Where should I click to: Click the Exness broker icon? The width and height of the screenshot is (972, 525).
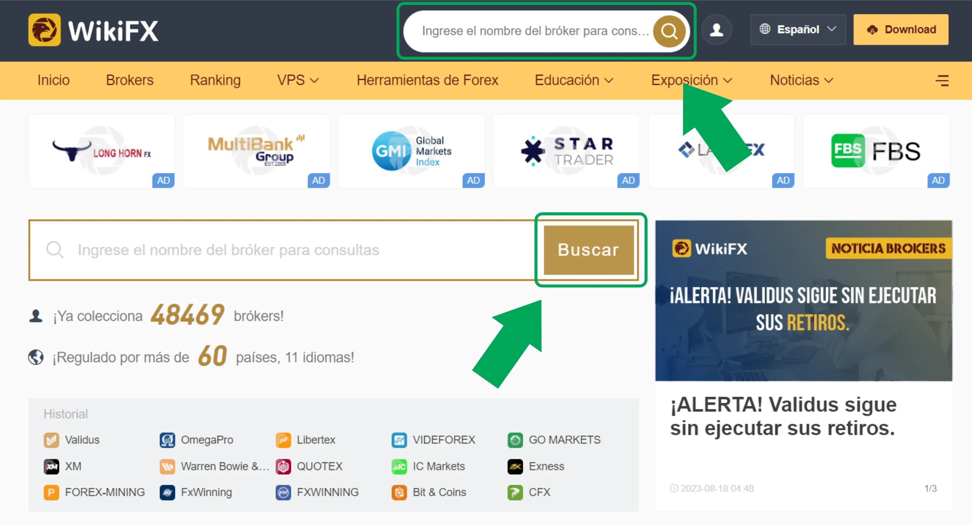[x=515, y=467]
